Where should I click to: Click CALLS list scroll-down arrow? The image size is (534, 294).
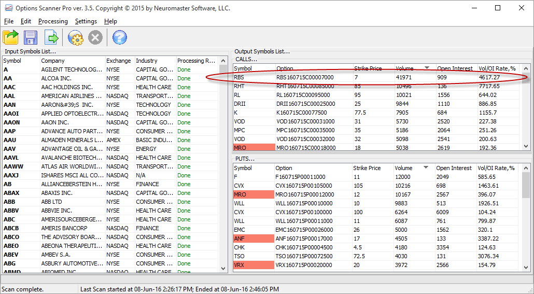pos(526,146)
